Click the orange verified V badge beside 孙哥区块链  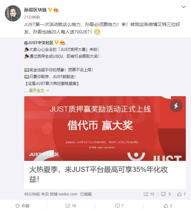point(50,10)
